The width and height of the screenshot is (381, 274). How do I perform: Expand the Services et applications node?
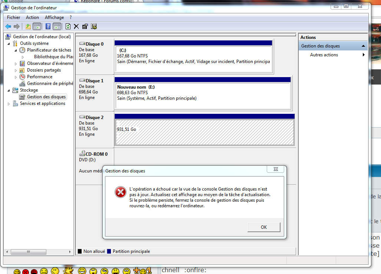click(9, 104)
